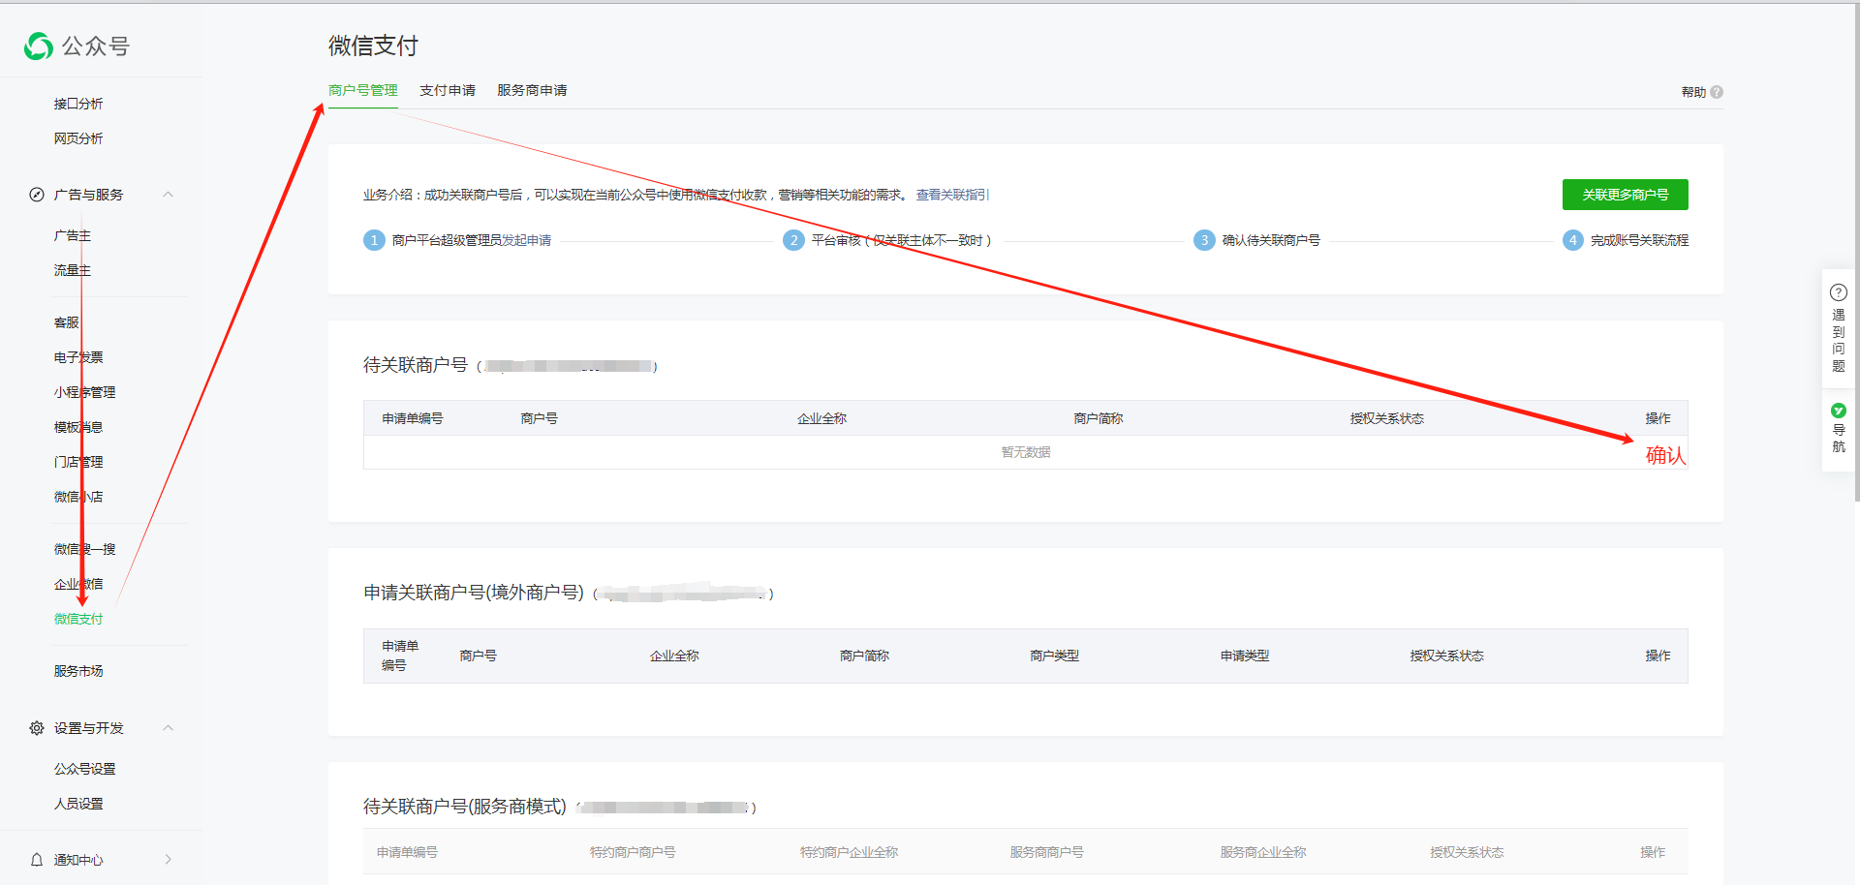Click the help question mark icon beside 帮助

[x=1717, y=92]
